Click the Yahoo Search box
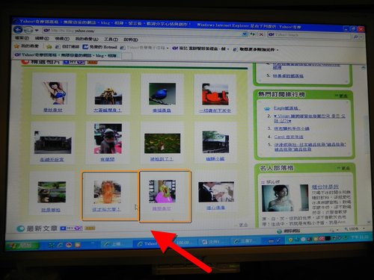The image size is (374, 280). [x=309, y=35]
